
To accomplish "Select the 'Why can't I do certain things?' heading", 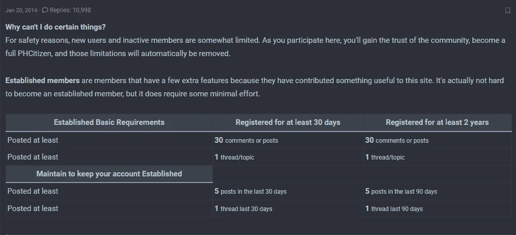I will 56,27.
